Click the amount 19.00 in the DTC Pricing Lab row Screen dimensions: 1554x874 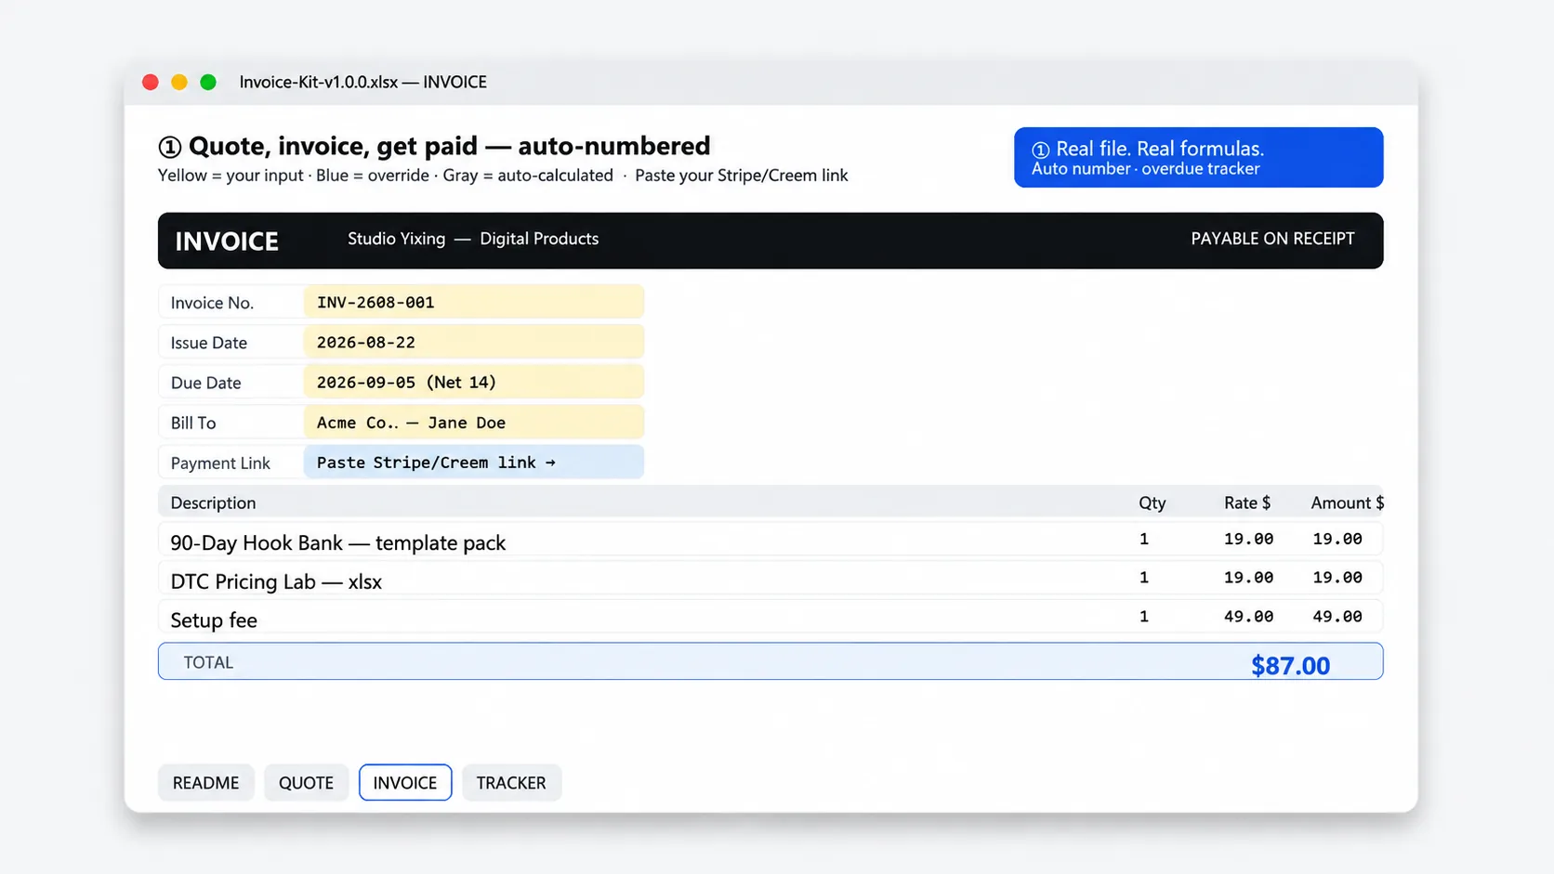click(x=1337, y=578)
